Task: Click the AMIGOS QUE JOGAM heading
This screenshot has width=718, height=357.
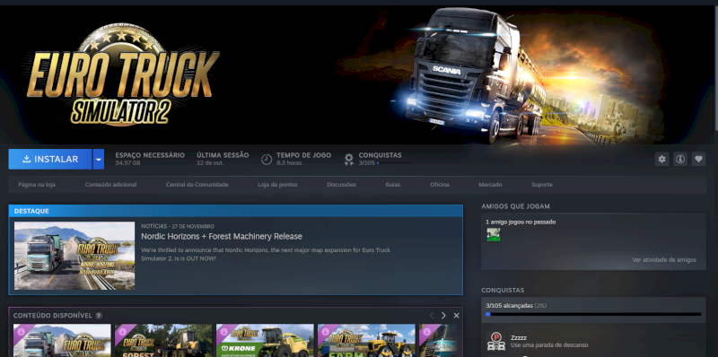Action: point(515,206)
